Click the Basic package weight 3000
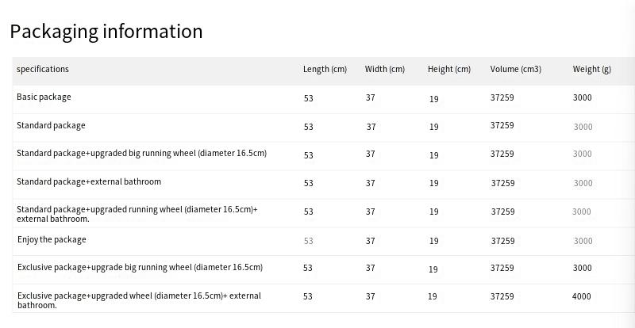The height and width of the screenshot is (328, 635). [583, 97]
